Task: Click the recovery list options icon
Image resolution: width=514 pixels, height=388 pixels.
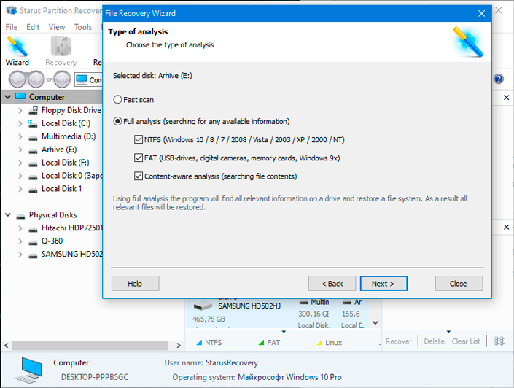Action: pyautogui.click(x=499, y=341)
